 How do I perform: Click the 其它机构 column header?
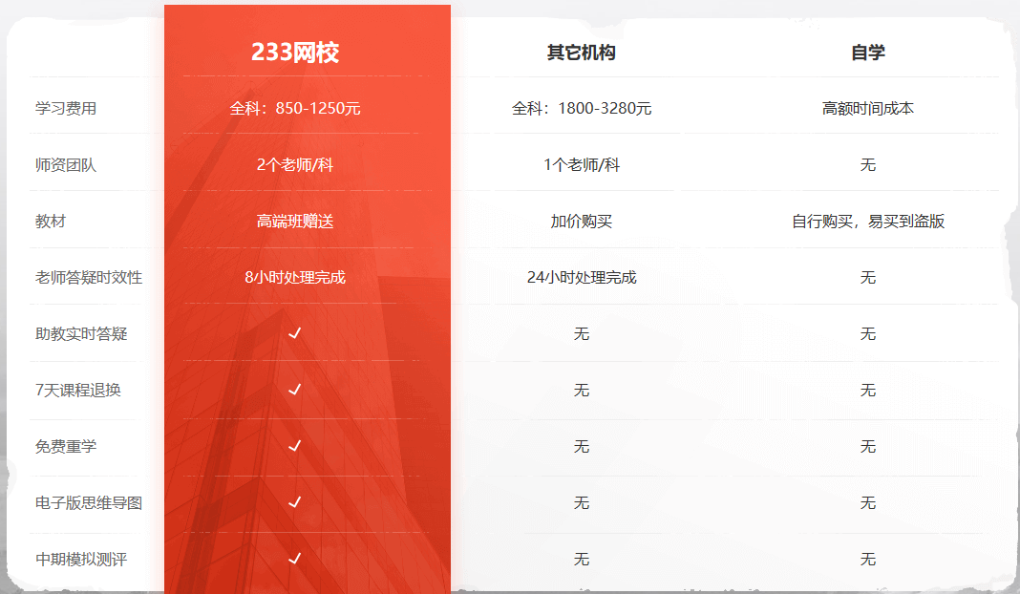tap(582, 53)
